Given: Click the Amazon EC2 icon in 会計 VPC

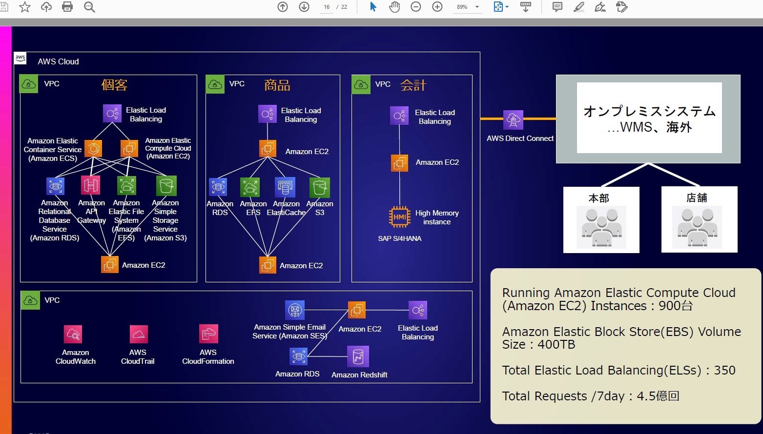Looking at the screenshot, I should (x=399, y=163).
